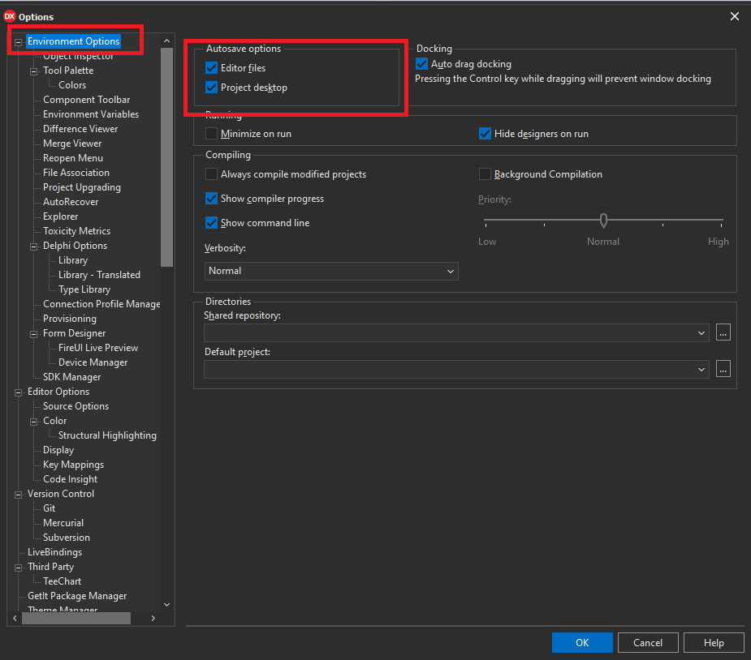Open the Shared repository dropdown
Screen dimensions: 751x660
pos(701,332)
